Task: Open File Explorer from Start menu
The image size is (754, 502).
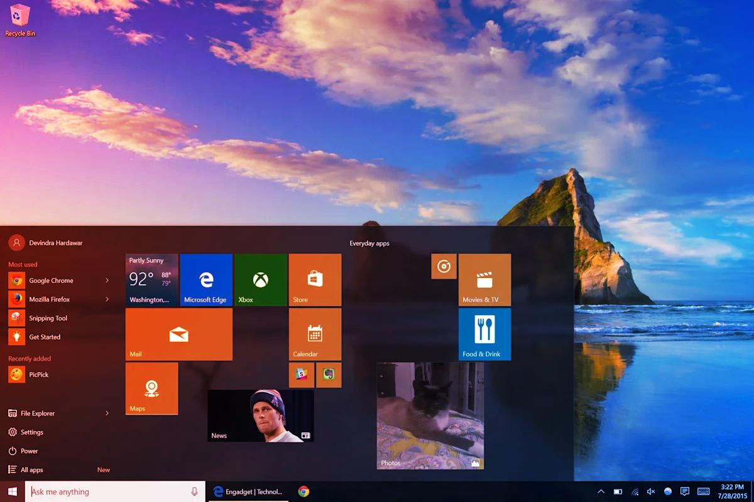Action: (31, 414)
